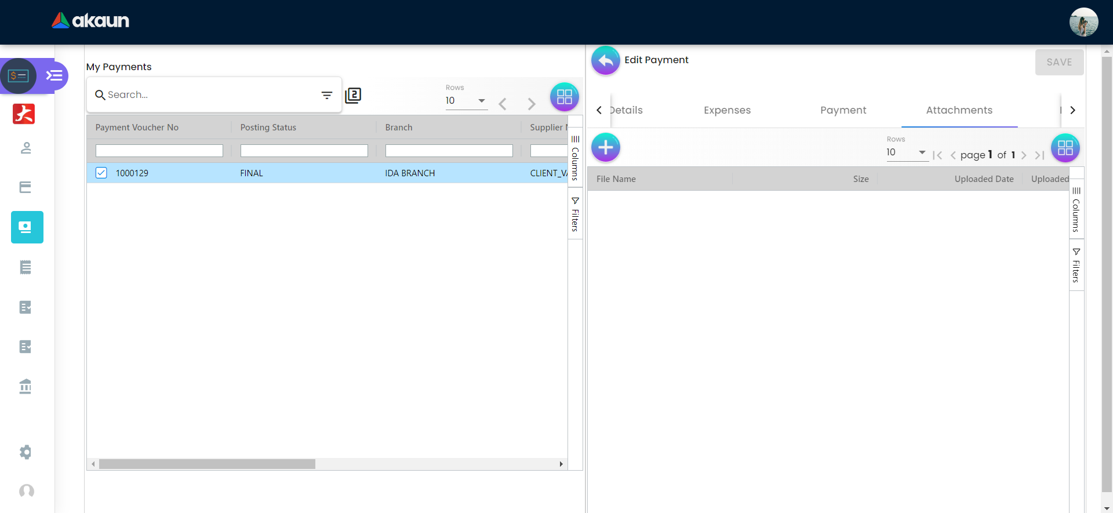
Task: Sort attachments by Uploaded Date
Action: click(x=984, y=179)
